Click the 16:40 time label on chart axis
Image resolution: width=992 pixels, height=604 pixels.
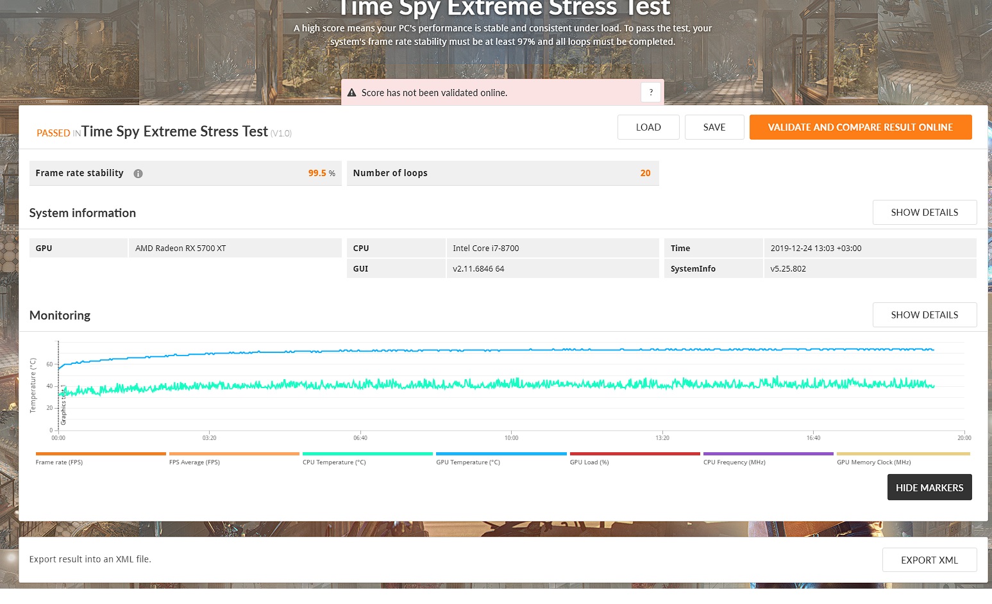click(x=813, y=438)
